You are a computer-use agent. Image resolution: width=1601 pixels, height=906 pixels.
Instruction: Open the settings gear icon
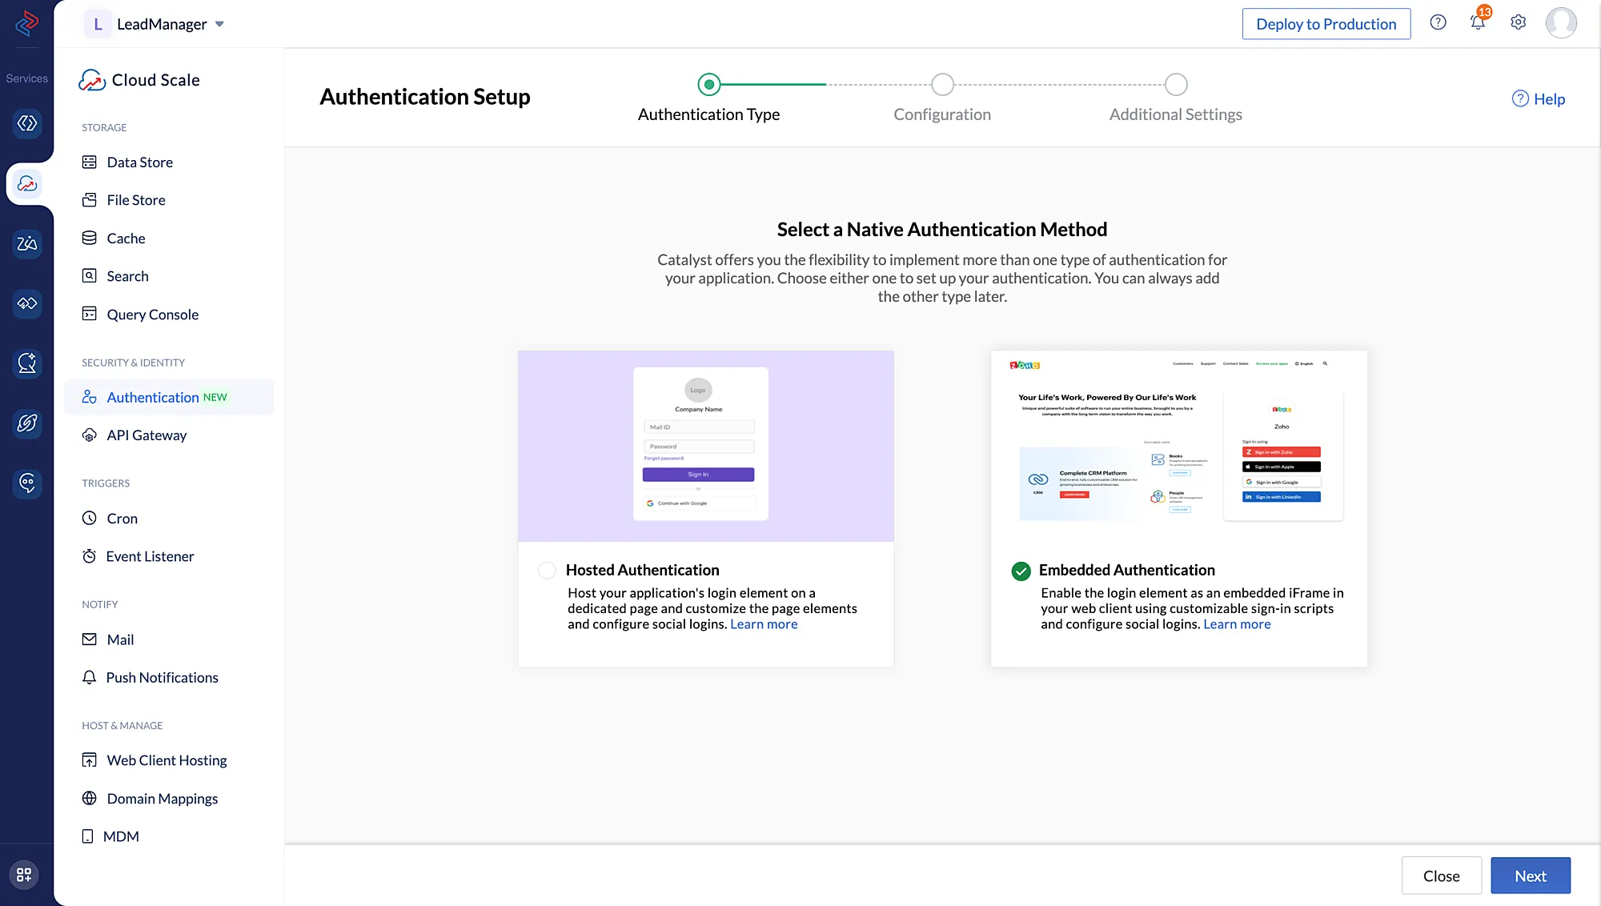[x=1518, y=22]
